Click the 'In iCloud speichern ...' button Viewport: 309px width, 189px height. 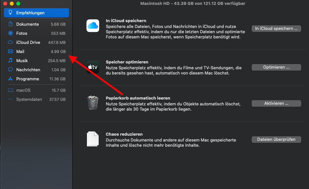(276, 29)
